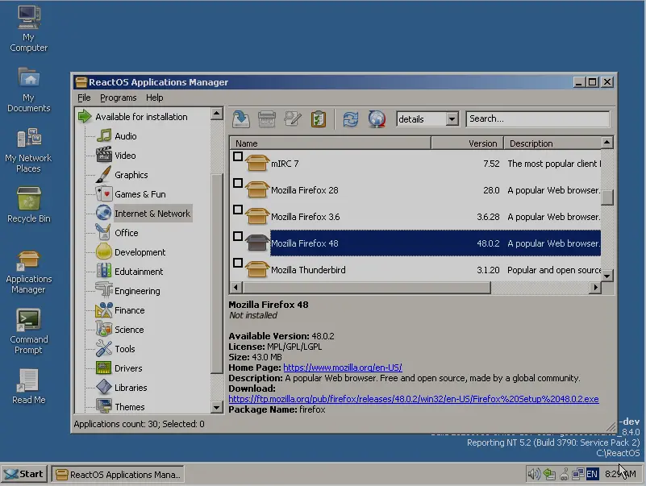The image size is (646, 486).
Task: Click the category tree vertical scrollbar thumb
Action: pyautogui.click(x=217, y=273)
